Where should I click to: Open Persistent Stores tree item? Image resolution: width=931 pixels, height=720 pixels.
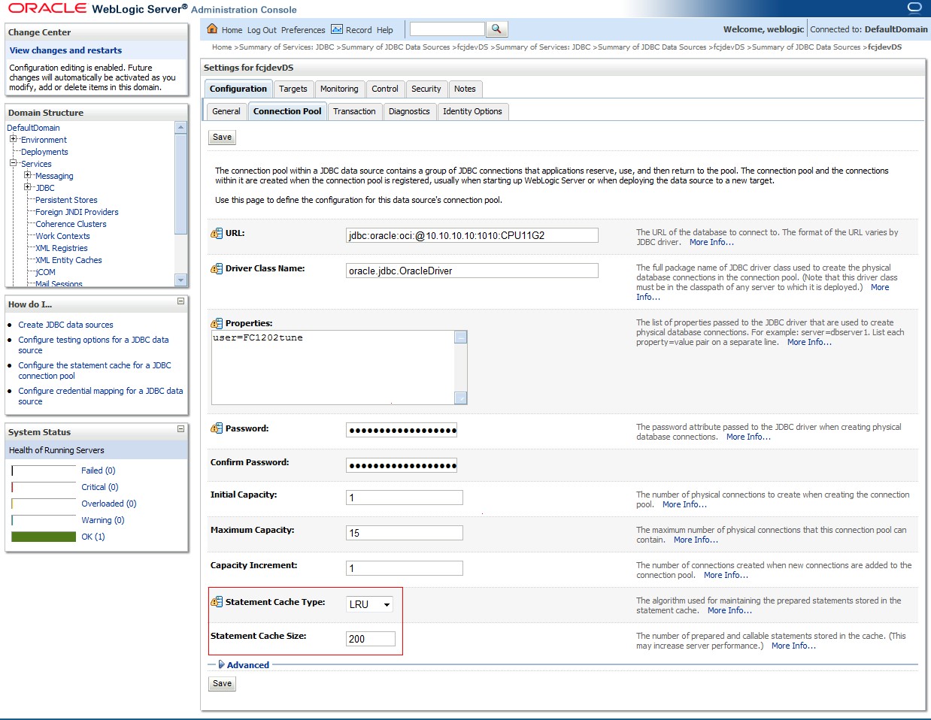(66, 200)
